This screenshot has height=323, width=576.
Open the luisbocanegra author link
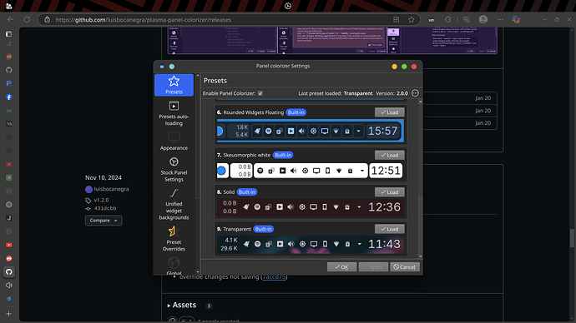(111, 189)
